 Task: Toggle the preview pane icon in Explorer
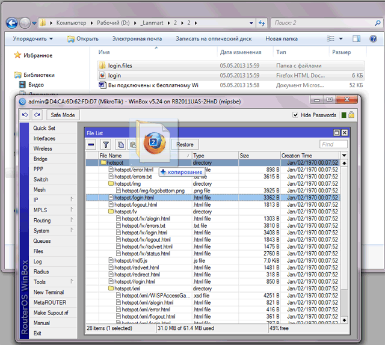click(x=357, y=39)
